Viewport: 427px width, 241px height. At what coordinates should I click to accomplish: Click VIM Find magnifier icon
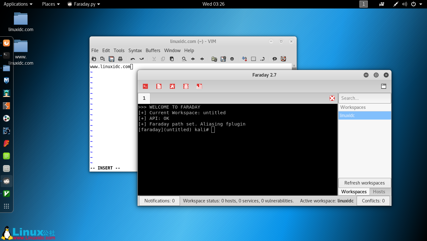click(184, 59)
